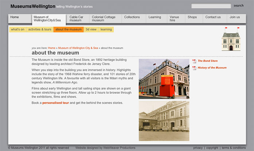This screenshot has width=254, height=151.
Task: Click the museum building illustration icon
Action: coord(231,39)
